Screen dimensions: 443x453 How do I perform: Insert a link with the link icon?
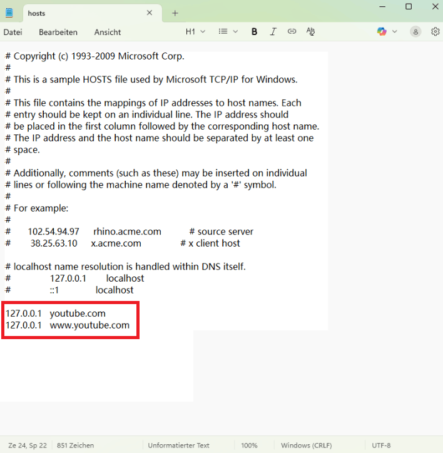click(292, 31)
